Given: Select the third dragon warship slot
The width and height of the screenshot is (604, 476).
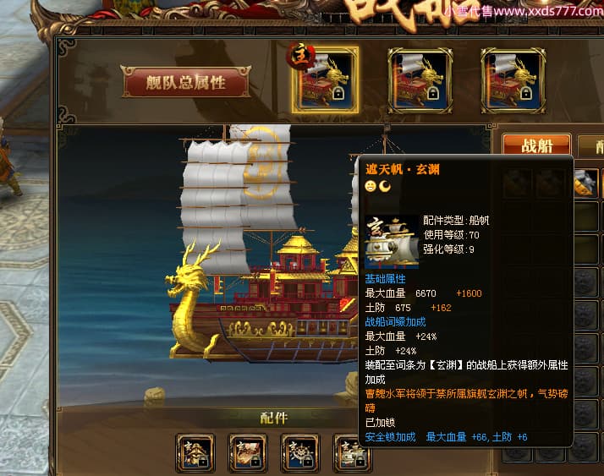Looking at the screenshot, I should pos(513,81).
